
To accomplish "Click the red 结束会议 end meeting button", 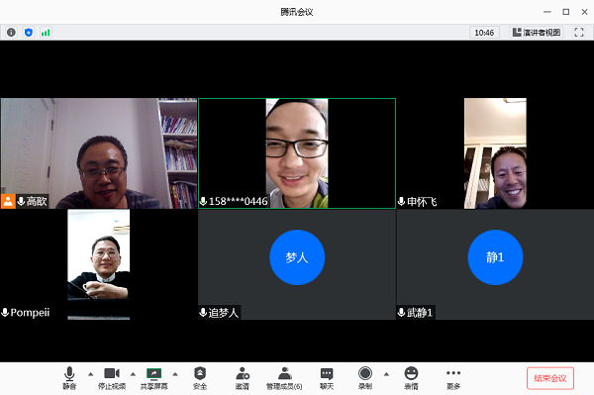I will coord(550,378).
